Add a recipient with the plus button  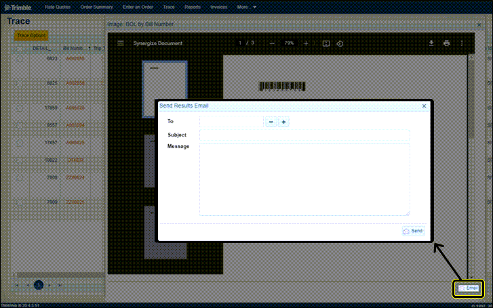[x=283, y=122]
